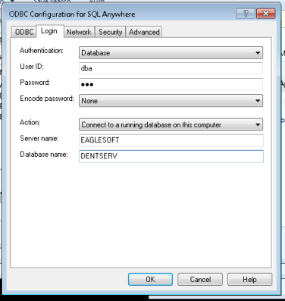Expand the Action dropdown list

(258, 124)
